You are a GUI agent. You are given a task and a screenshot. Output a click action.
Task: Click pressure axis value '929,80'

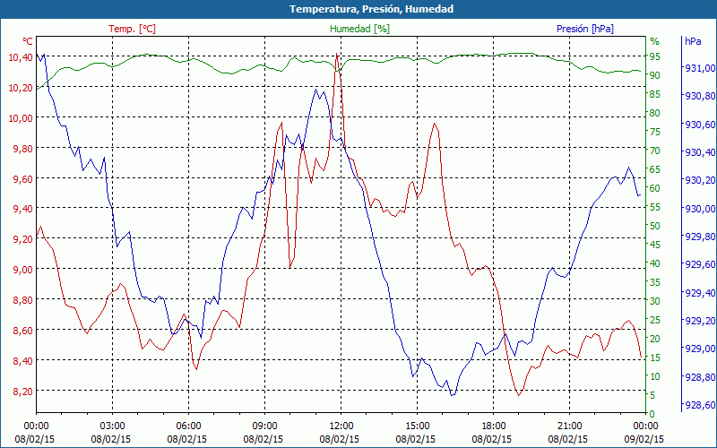[700, 236]
